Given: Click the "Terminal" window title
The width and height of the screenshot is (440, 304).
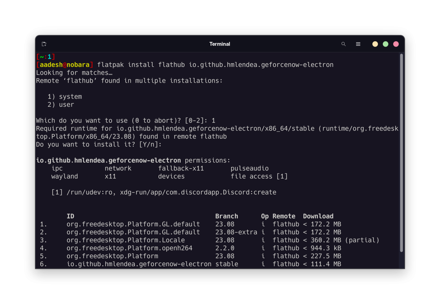Looking at the screenshot, I should (x=219, y=44).
